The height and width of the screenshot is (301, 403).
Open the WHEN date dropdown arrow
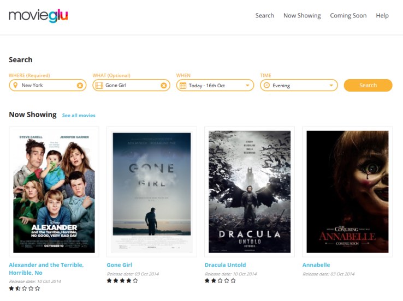point(247,86)
